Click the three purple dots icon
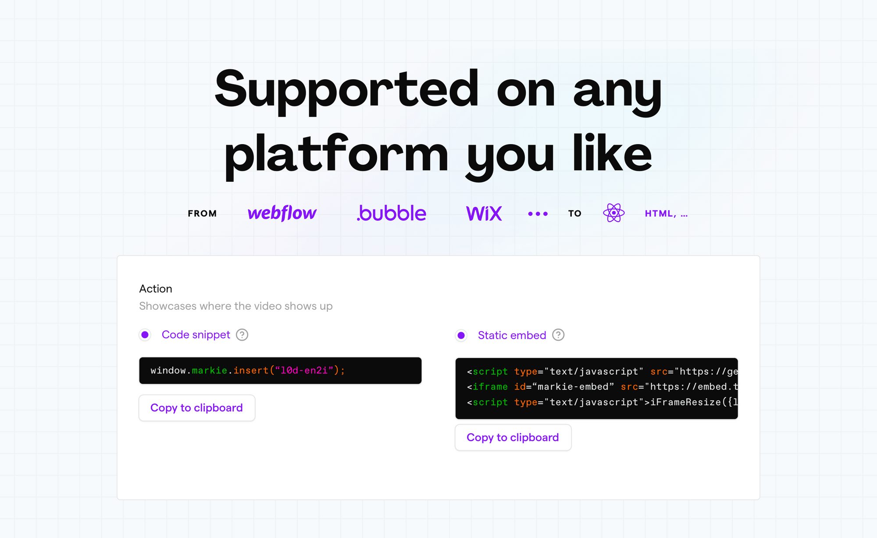The width and height of the screenshot is (877, 538). [538, 214]
